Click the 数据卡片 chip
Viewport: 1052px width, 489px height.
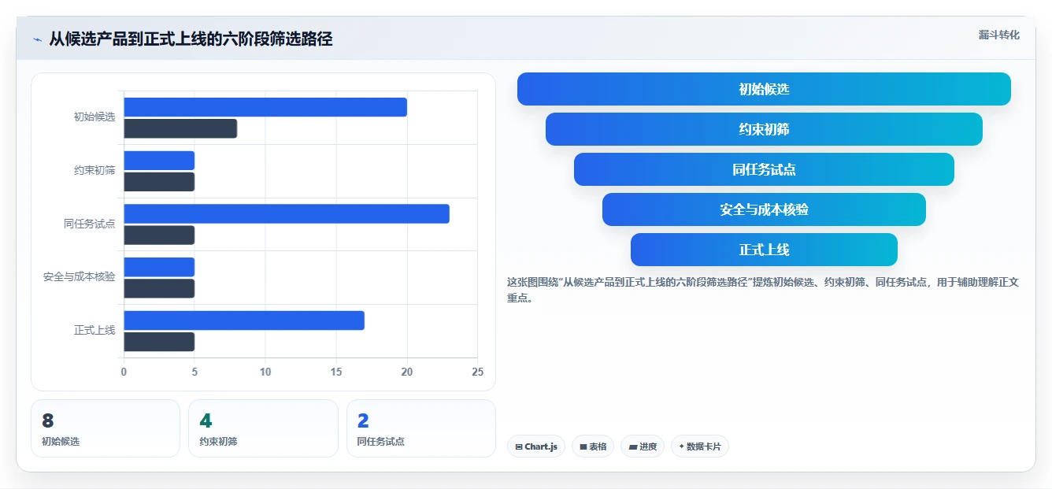700,446
